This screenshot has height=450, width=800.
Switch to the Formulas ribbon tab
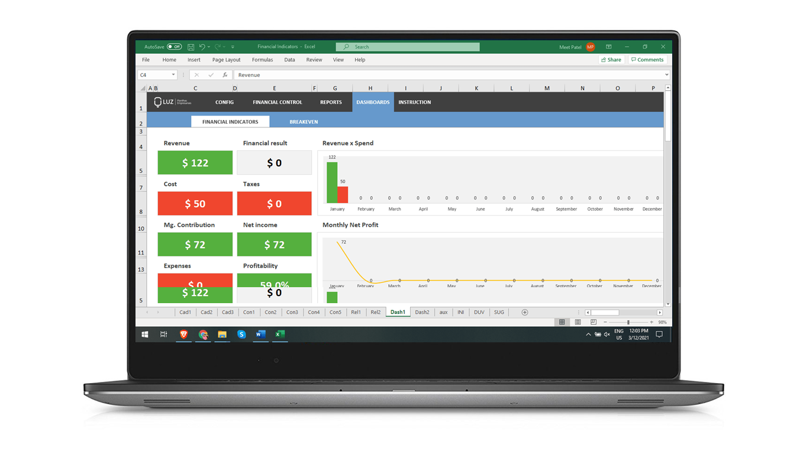click(x=262, y=59)
